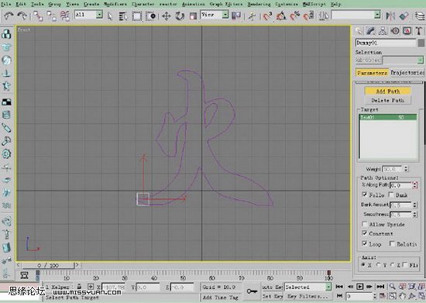Click the Align tool icon

coord(404,16)
